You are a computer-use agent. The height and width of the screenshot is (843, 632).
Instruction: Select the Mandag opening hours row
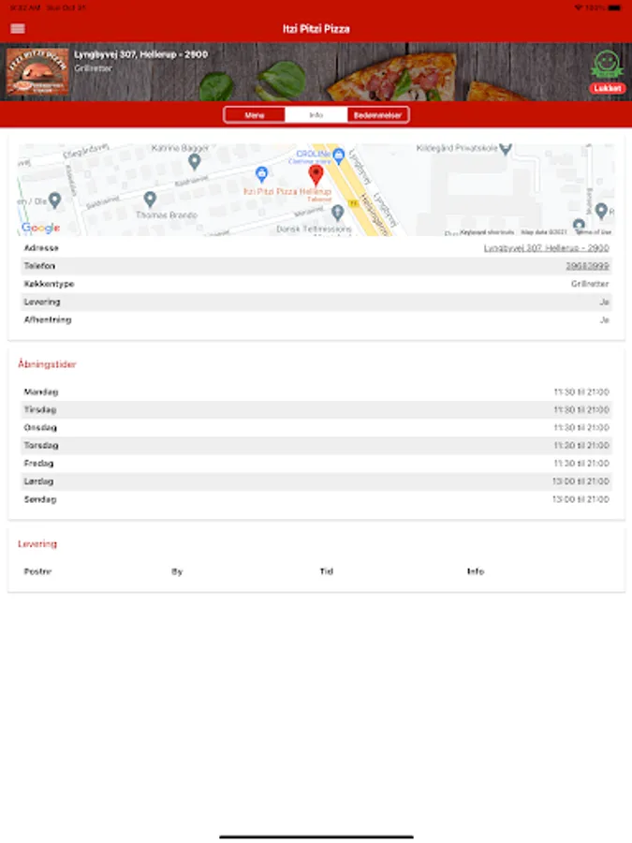[316, 392]
